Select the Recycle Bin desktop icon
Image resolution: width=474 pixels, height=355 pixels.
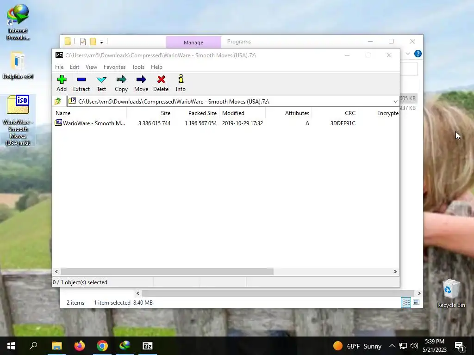click(x=451, y=294)
